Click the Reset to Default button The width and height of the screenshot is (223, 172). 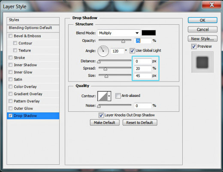click(140, 122)
